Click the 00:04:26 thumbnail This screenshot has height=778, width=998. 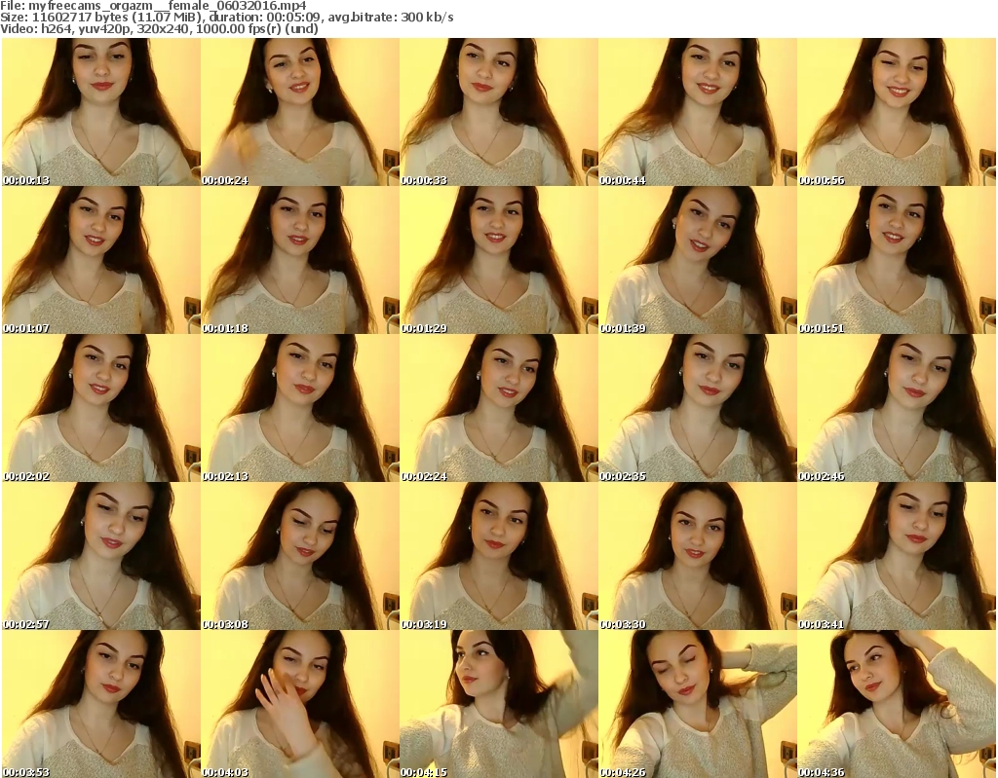[698, 704]
